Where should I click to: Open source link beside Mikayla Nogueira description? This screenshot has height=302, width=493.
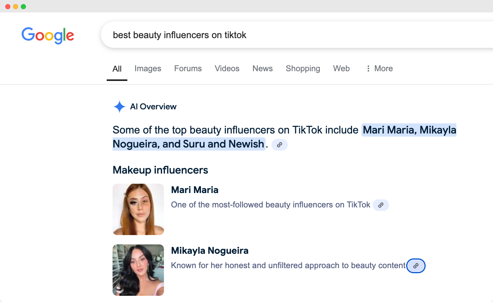point(416,266)
